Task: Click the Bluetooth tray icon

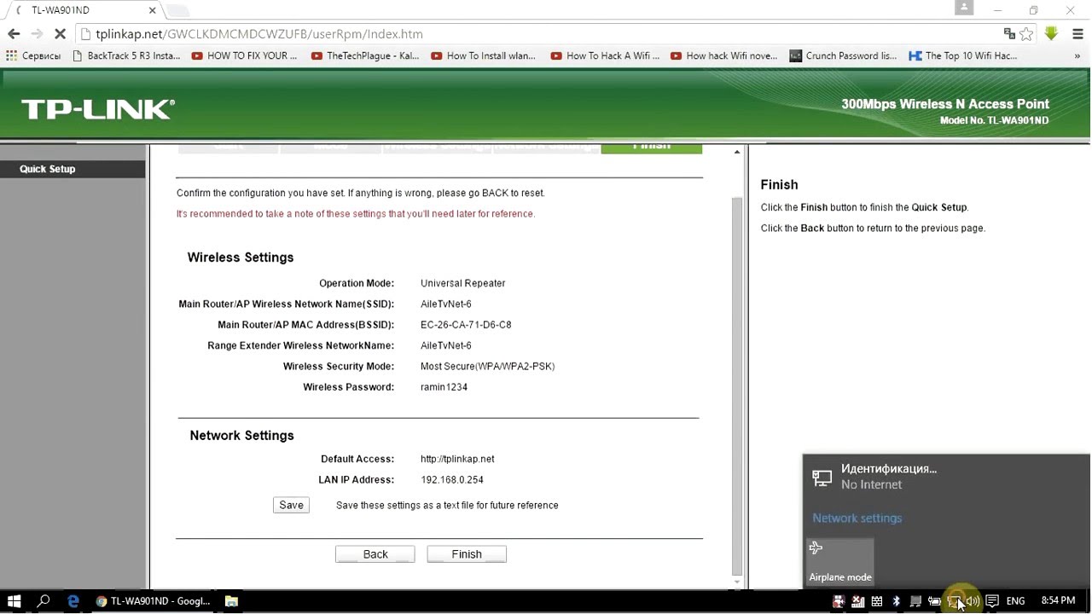Action: (896, 601)
